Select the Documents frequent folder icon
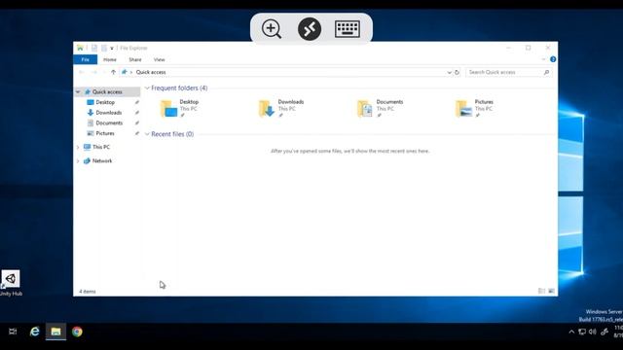The image size is (623, 350). [365, 108]
